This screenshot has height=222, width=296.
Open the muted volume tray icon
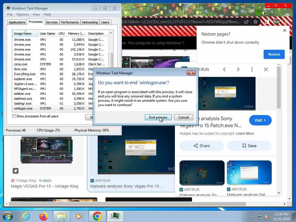[x=267, y=217]
